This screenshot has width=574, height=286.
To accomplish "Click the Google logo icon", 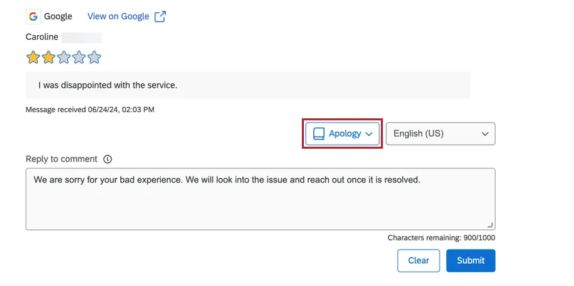I will 33,16.
